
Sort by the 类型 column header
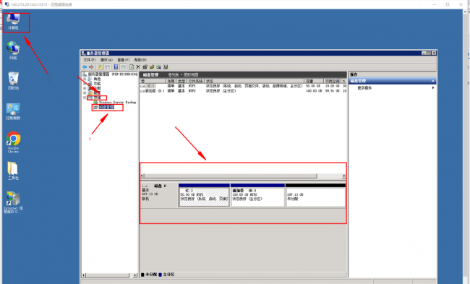point(181,81)
